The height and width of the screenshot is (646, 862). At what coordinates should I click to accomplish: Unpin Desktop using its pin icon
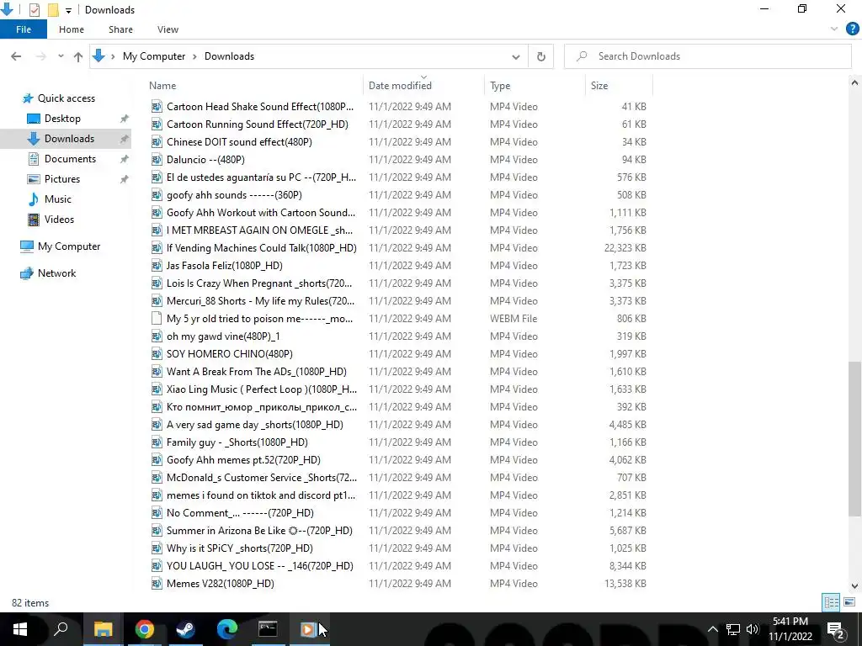click(125, 119)
